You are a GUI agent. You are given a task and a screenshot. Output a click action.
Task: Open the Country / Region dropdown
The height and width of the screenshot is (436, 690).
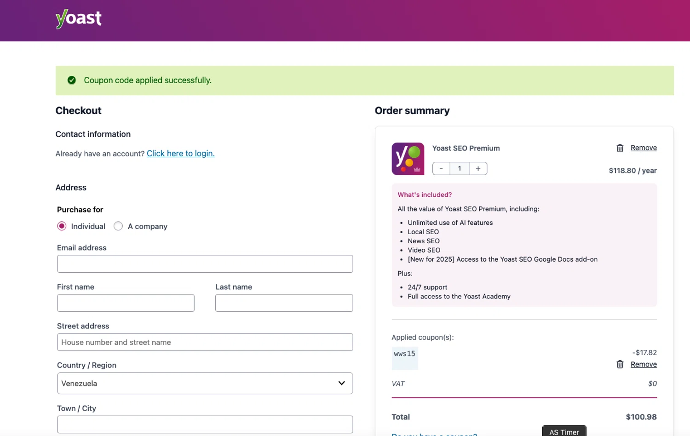click(x=205, y=383)
